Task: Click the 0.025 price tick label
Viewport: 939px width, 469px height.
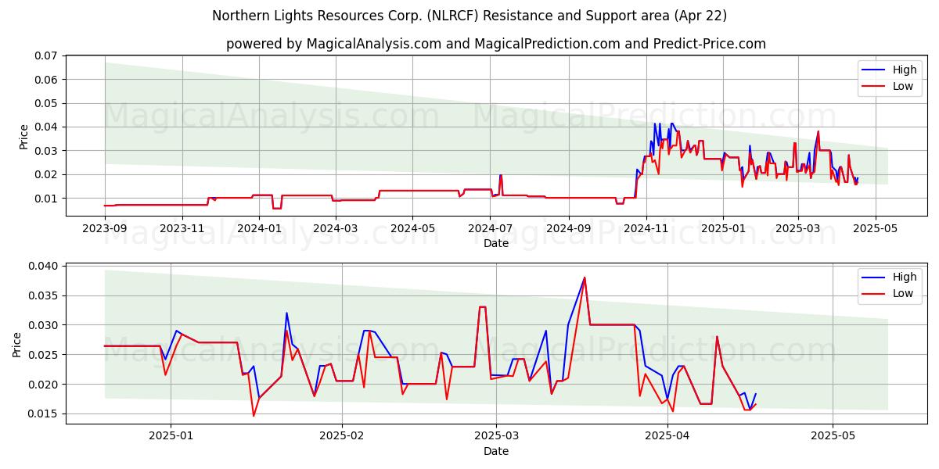Action: coord(44,355)
